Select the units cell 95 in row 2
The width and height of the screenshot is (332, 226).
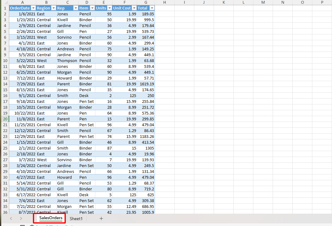click(104, 14)
